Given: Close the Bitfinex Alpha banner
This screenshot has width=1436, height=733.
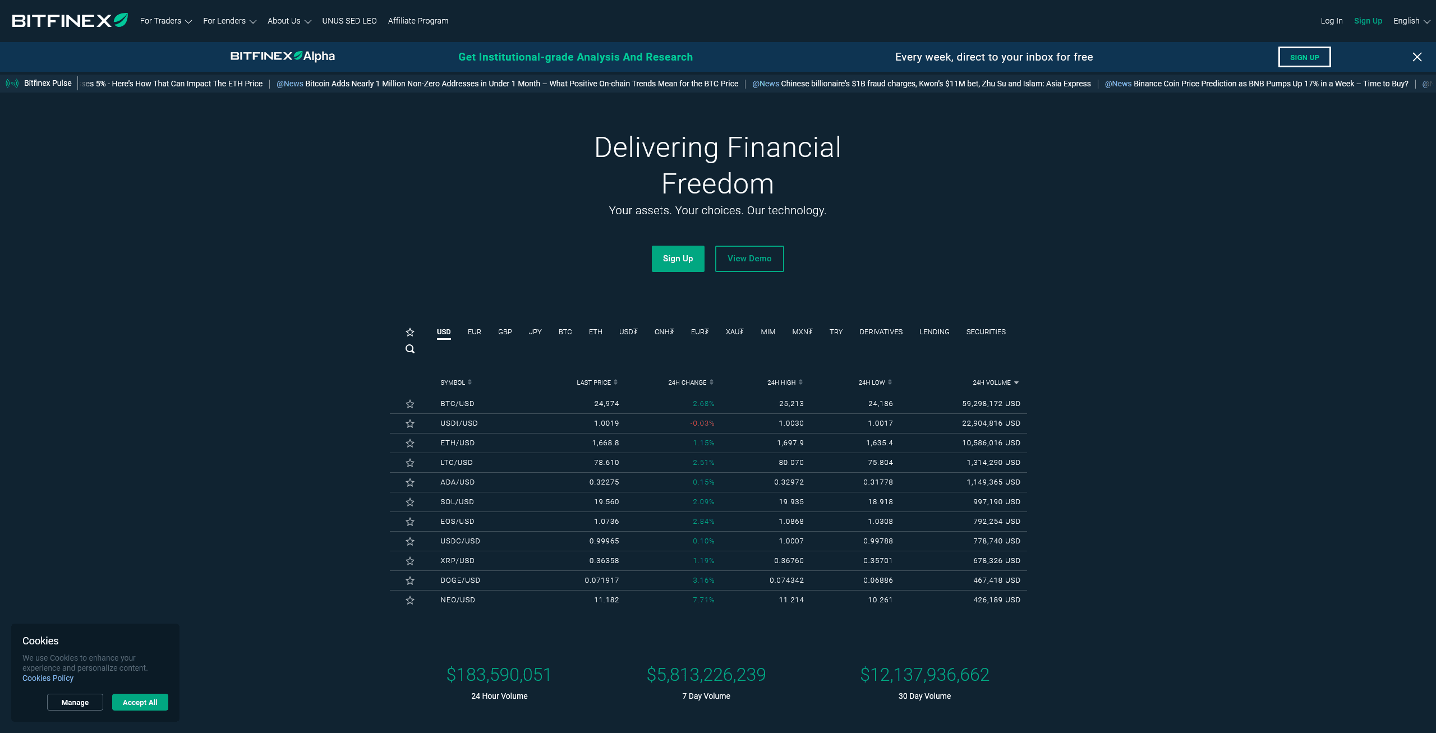Looking at the screenshot, I should [x=1417, y=57].
